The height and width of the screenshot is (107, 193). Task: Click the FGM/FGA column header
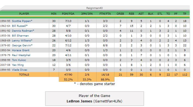[x=68, y=14]
